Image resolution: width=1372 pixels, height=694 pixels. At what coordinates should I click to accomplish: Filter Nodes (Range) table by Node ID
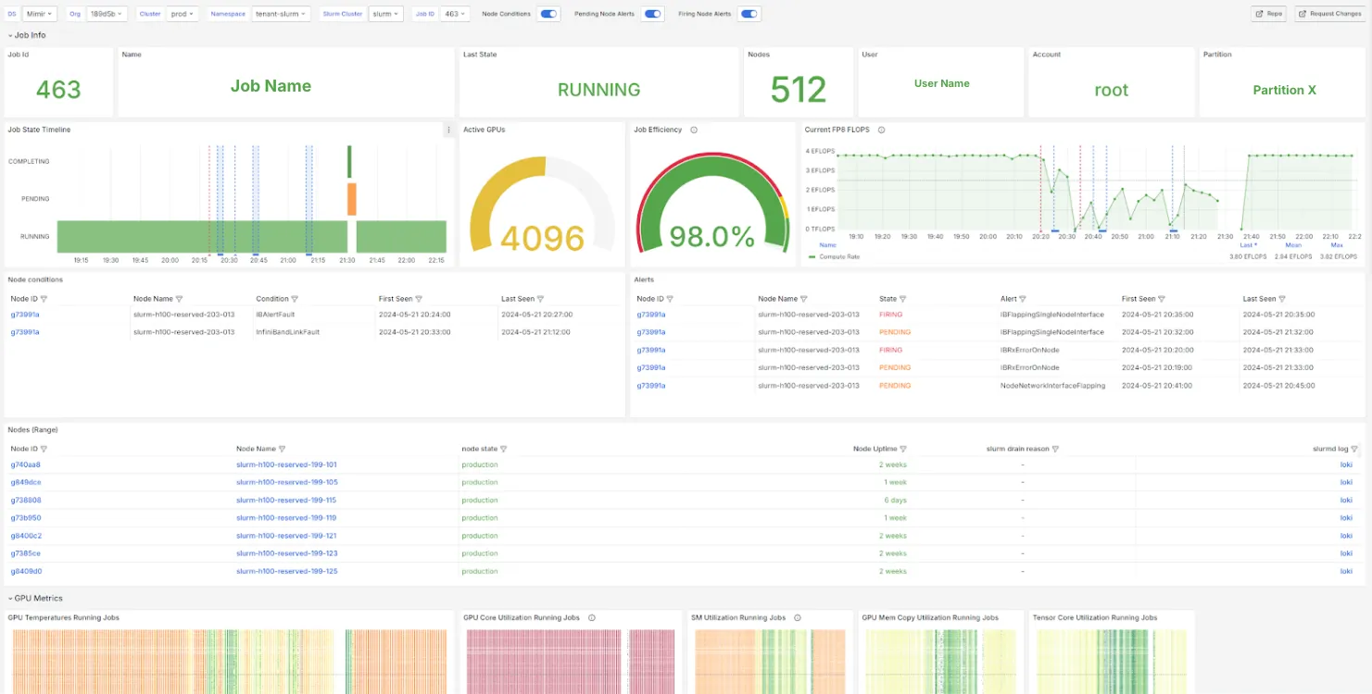click(x=44, y=449)
